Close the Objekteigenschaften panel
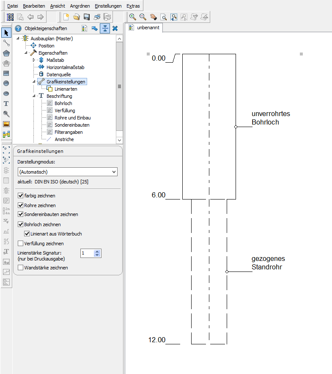332x374 pixels. tap(115, 28)
